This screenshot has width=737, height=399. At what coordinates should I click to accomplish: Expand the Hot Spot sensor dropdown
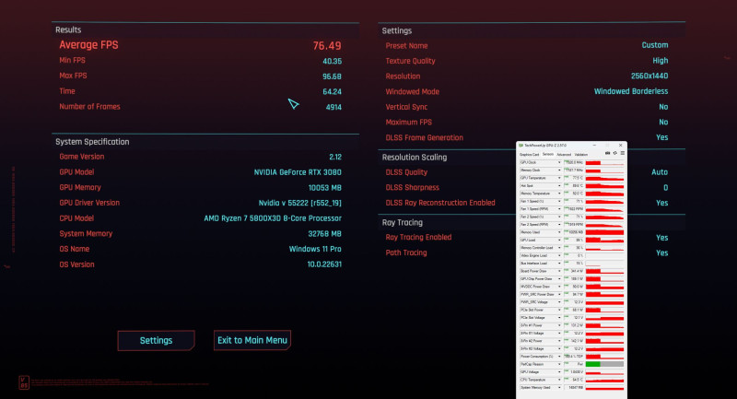(559, 185)
